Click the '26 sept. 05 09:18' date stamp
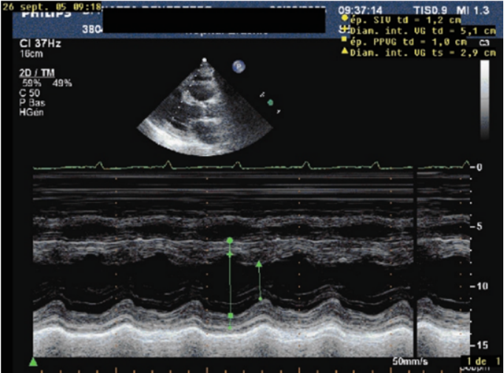The image size is (504, 373). (52, 7)
